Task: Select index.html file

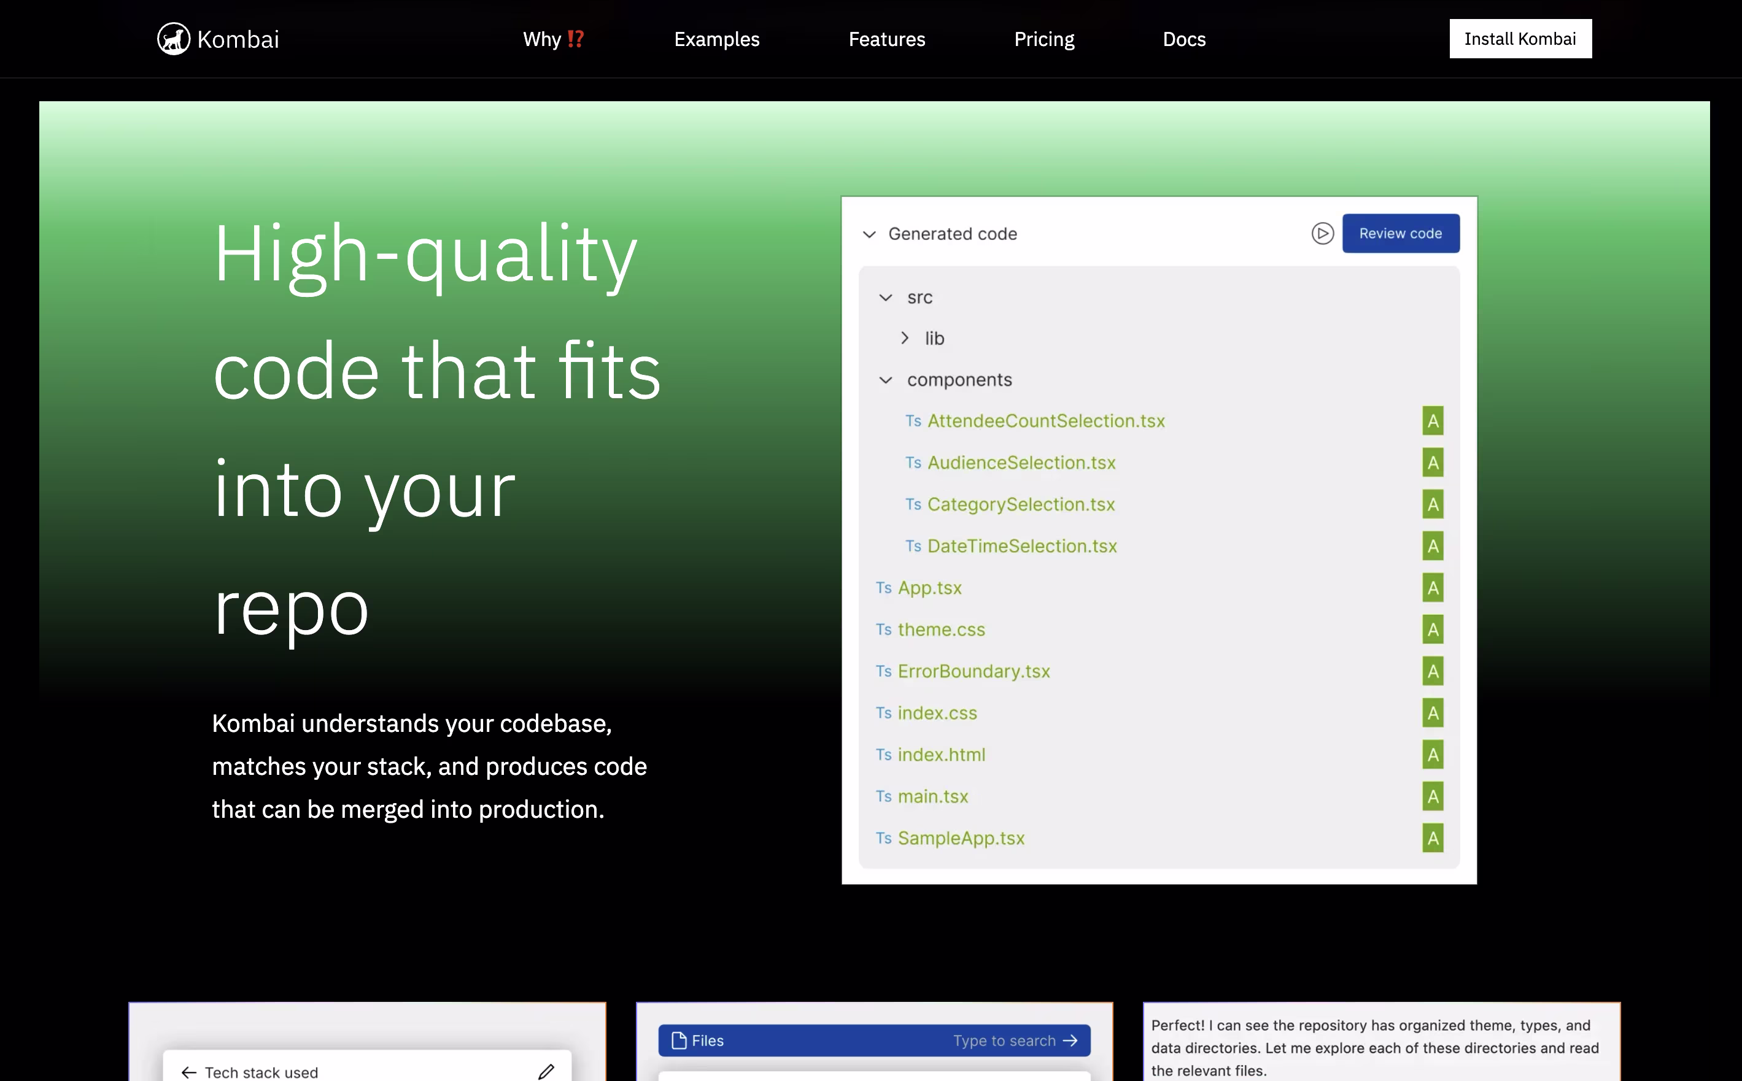Action: [941, 754]
